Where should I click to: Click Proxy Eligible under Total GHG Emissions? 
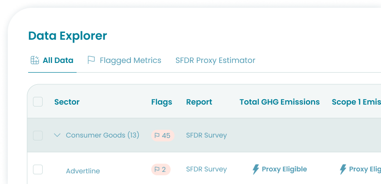point(284,169)
